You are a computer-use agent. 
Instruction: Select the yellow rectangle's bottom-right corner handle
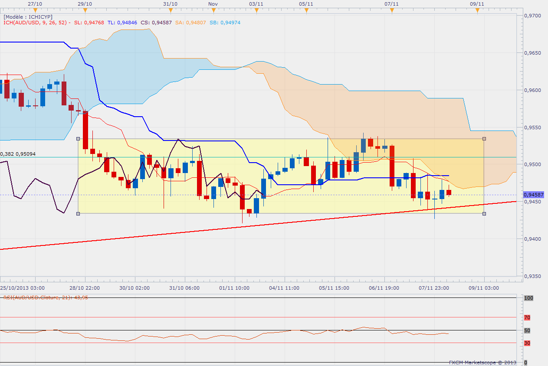[484, 213]
